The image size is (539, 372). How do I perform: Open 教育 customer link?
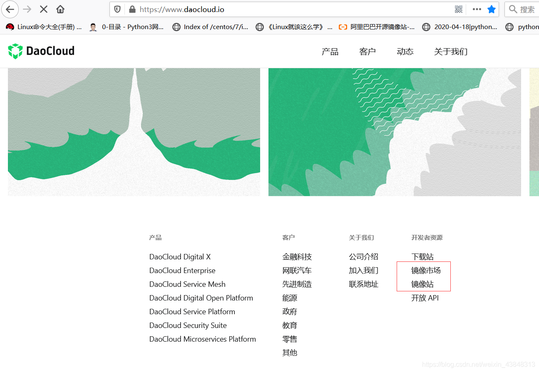click(290, 325)
